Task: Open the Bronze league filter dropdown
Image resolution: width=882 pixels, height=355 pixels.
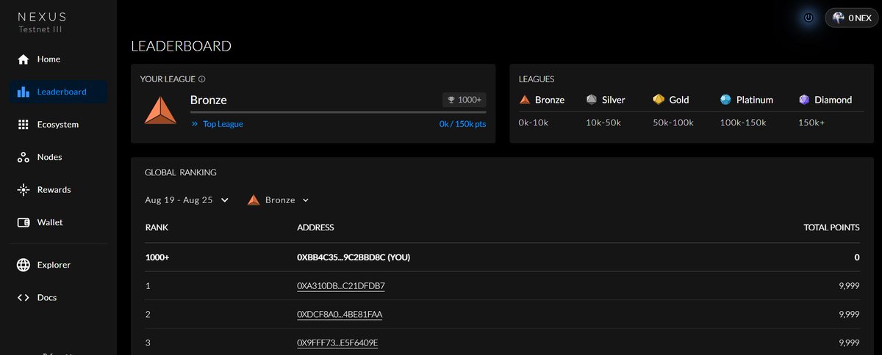Action: pyautogui.click(x=279, y=200)
